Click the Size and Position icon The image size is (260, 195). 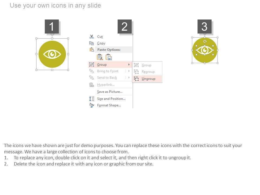click(92, 99)
